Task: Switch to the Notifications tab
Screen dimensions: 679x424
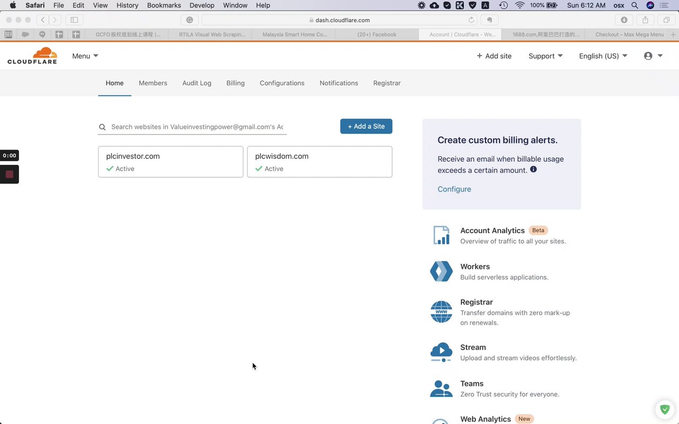Action: click(339, 83)
